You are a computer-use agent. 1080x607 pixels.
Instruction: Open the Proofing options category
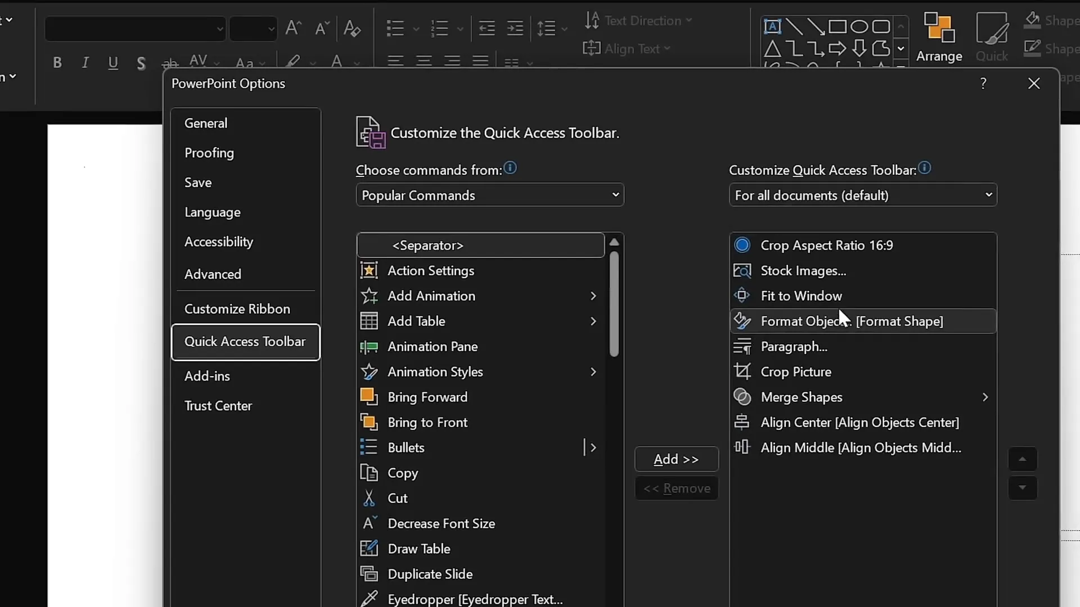[x=246, y=153]
